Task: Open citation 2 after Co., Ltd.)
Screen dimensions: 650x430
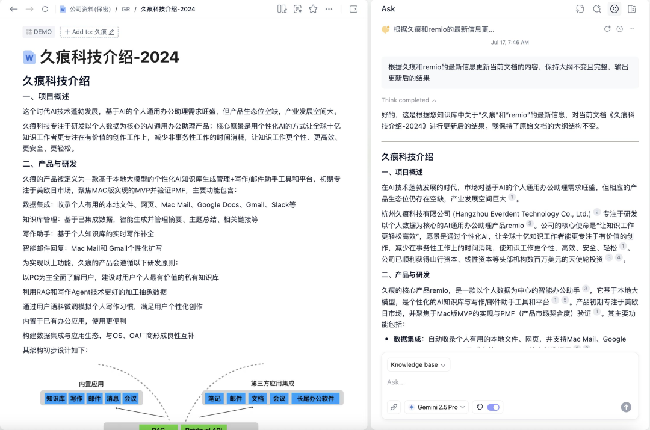Action: point(597,212)
